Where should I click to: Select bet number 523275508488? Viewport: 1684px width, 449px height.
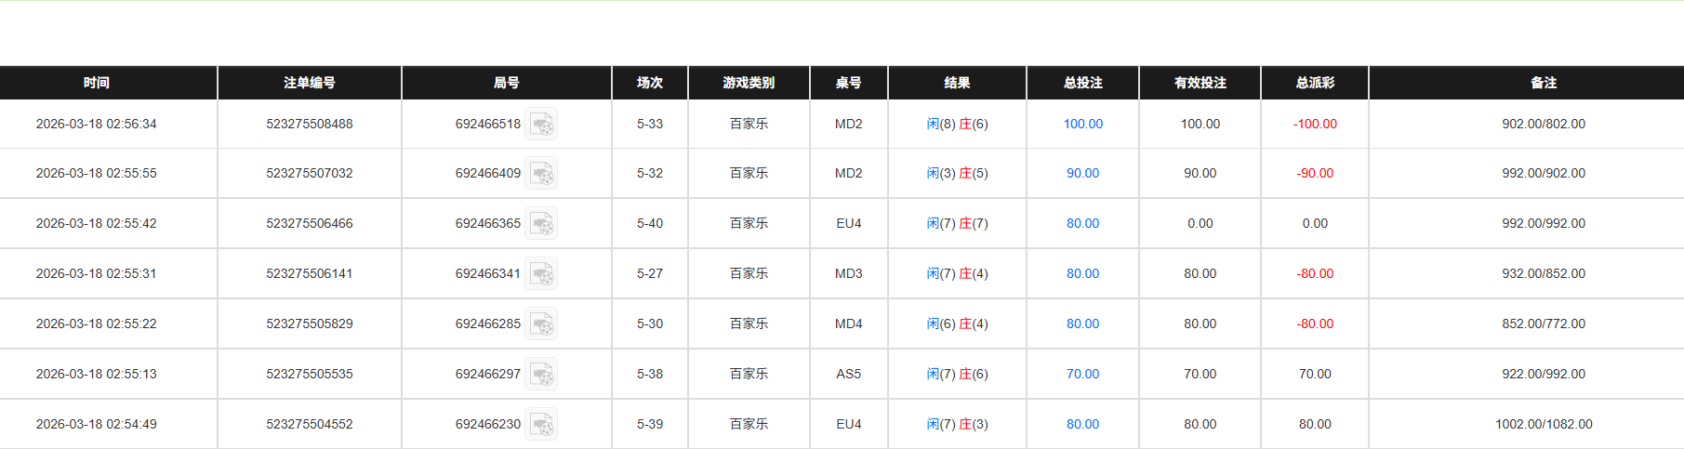(x=310, y=124)
